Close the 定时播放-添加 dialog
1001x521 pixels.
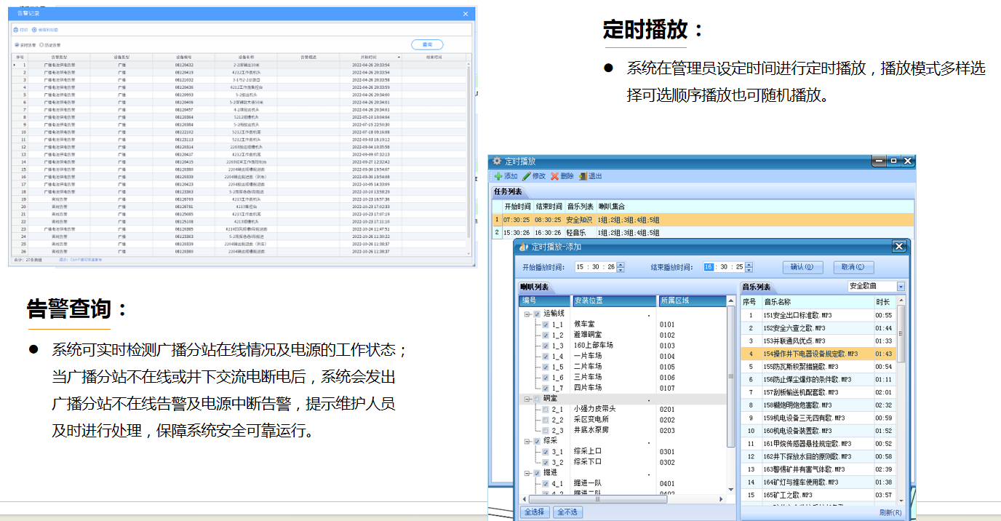click(x=898, y=247)
